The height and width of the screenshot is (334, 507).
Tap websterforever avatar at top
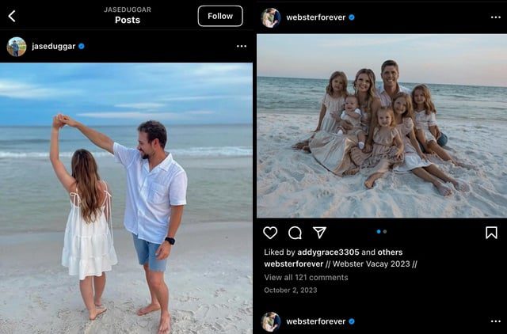[x=271, y=17]
